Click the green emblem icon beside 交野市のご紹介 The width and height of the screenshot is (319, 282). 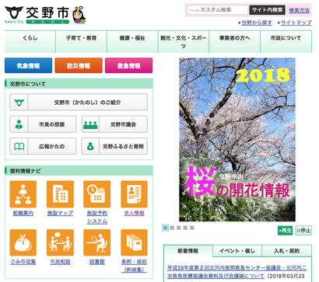pos(19,102)
